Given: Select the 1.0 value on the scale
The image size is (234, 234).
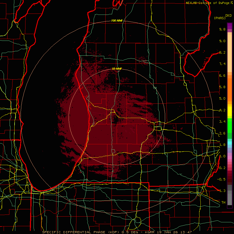Looking at the screenshot, I should tap(222, 156).
